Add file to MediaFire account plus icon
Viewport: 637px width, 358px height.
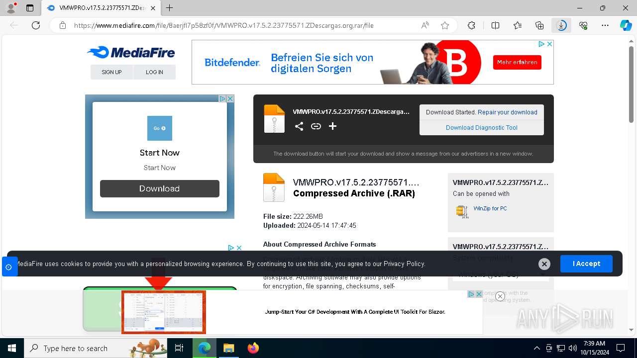pyautogui.click(x=332, y=126)
